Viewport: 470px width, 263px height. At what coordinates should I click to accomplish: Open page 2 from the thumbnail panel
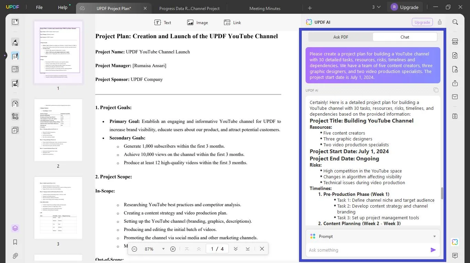[x=58, y=129]
